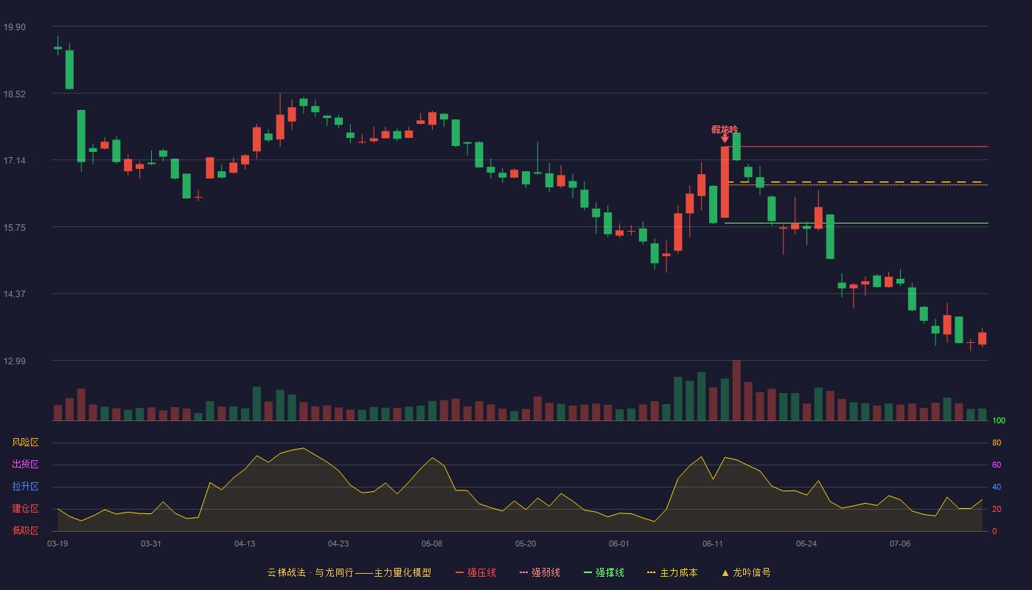Click the 100 indicator scale label
Image resolution: width=1032 pixels, height=590 pixels.
click(999, 420)
